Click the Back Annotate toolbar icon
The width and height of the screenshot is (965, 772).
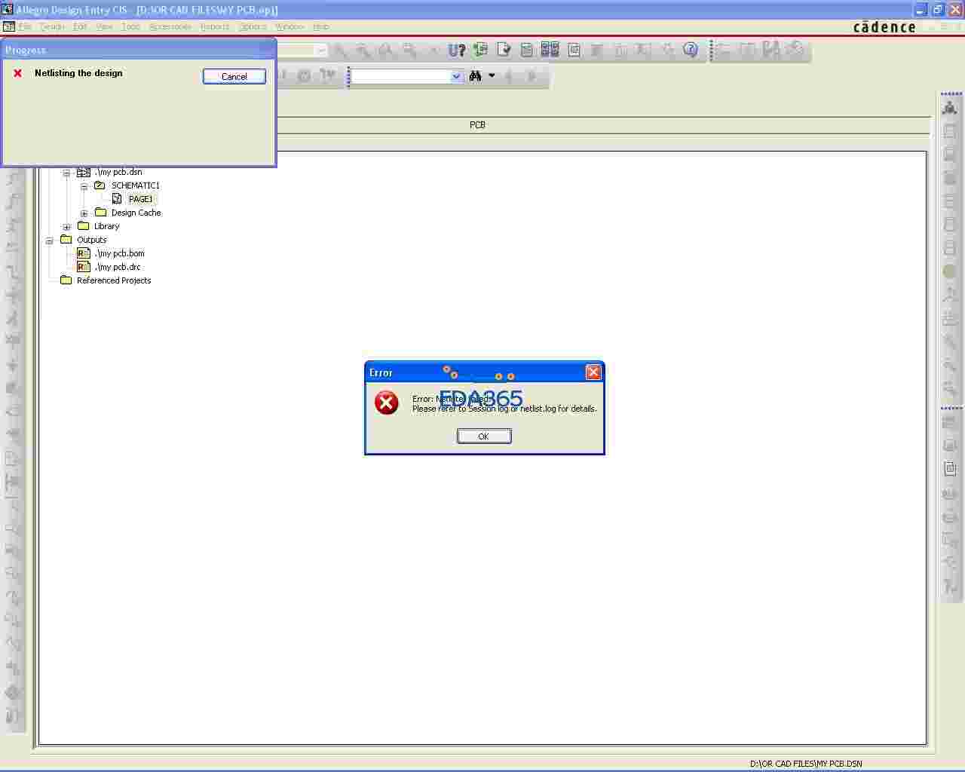click(480, 51)
